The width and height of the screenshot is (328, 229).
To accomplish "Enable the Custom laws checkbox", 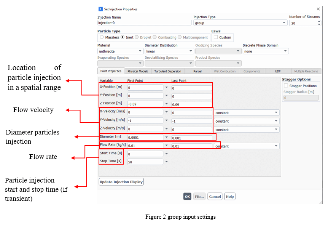I will click(x=216, y=37).
